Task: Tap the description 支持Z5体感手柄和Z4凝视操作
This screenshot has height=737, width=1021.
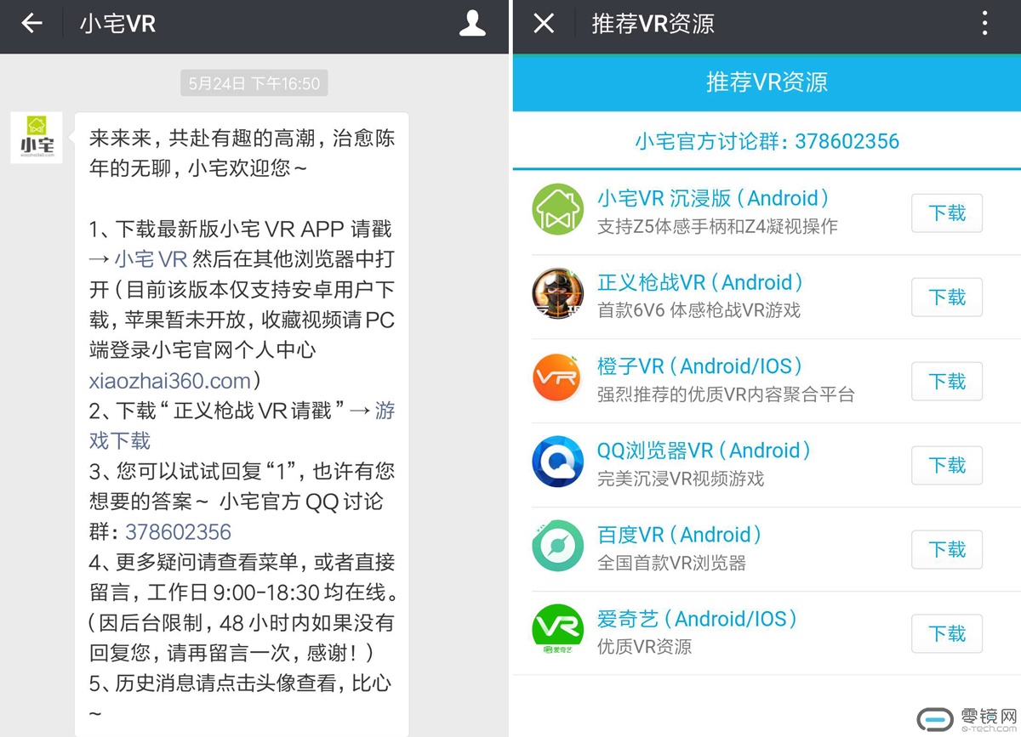Action: pyautogui.click(x=717, y=226)
